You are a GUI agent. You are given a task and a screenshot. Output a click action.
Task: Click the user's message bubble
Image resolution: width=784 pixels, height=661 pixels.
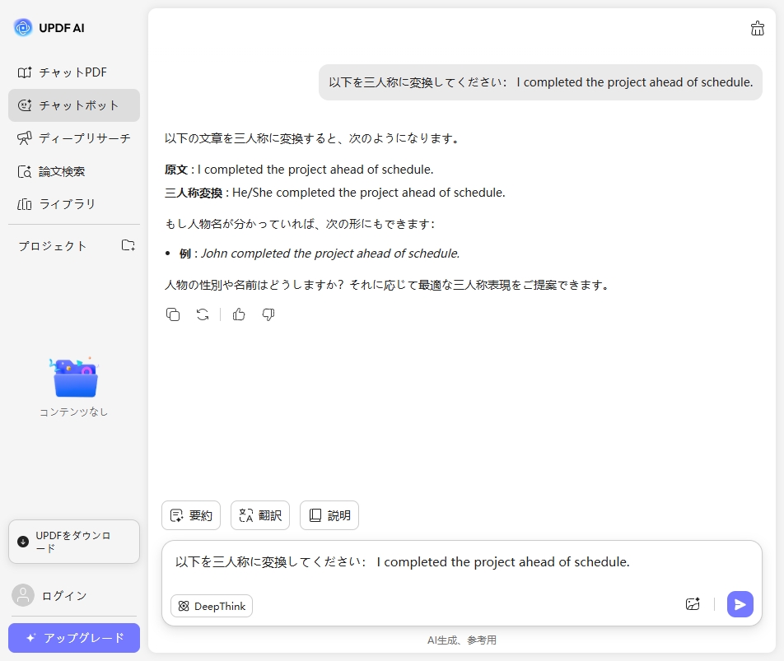[540, 82]
